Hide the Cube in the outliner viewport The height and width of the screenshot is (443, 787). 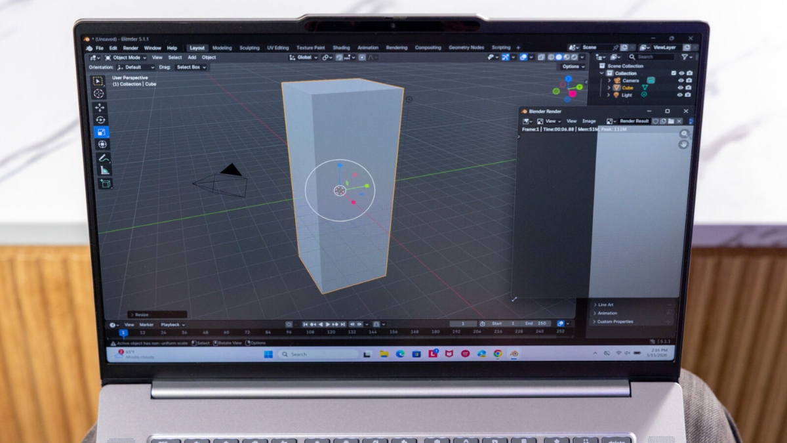(x=680, y=87)
